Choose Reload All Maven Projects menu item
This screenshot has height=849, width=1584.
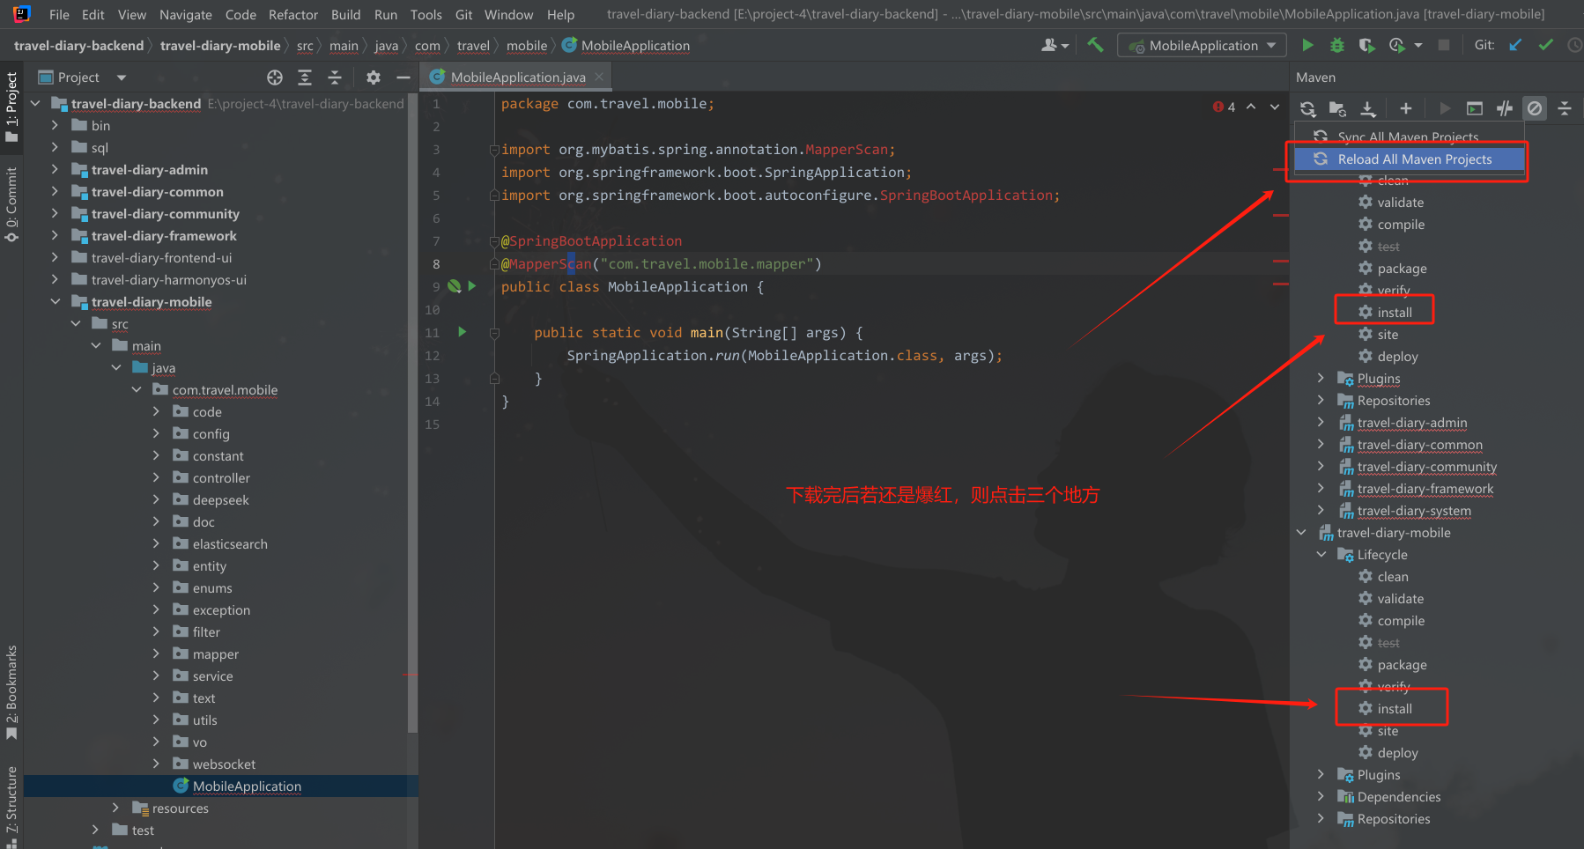point(1410,159)
